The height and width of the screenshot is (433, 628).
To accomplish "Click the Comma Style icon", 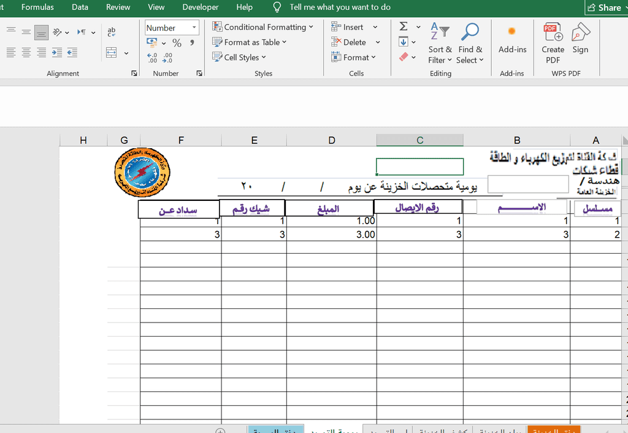I will click(x=193, y=43).
